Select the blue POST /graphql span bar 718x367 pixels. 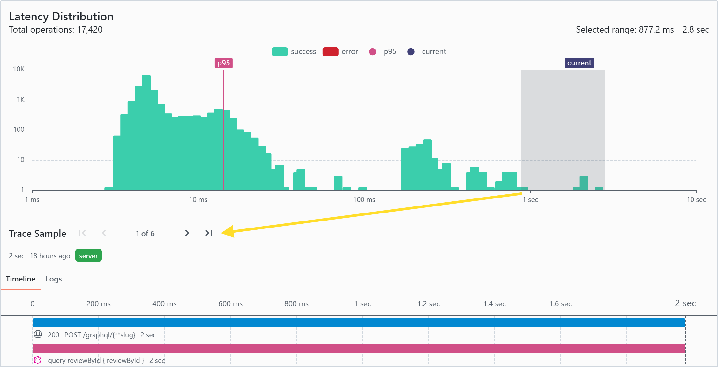pos(359,323)
